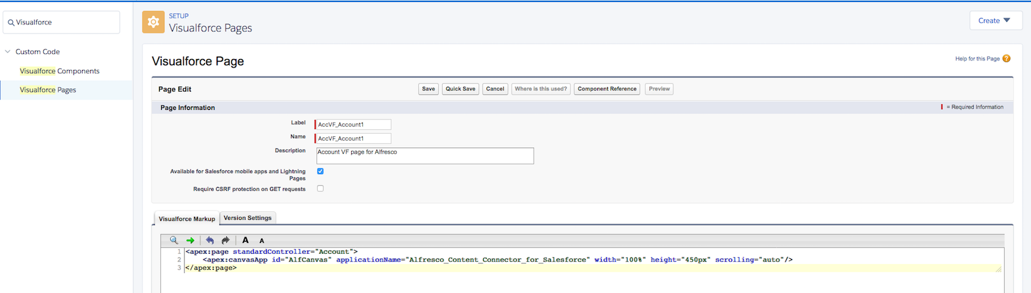Viewport: 1031px width, 293px height.
Task: Open the Component Reference
Action: tap(607, 89)
